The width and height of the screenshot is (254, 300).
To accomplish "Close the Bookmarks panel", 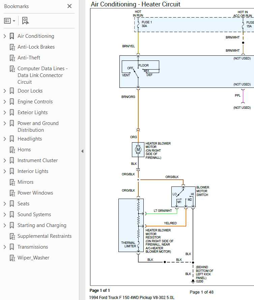I will click(x=69, y=6).
